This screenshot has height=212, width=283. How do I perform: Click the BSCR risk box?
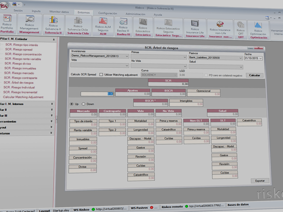[169, 92]
